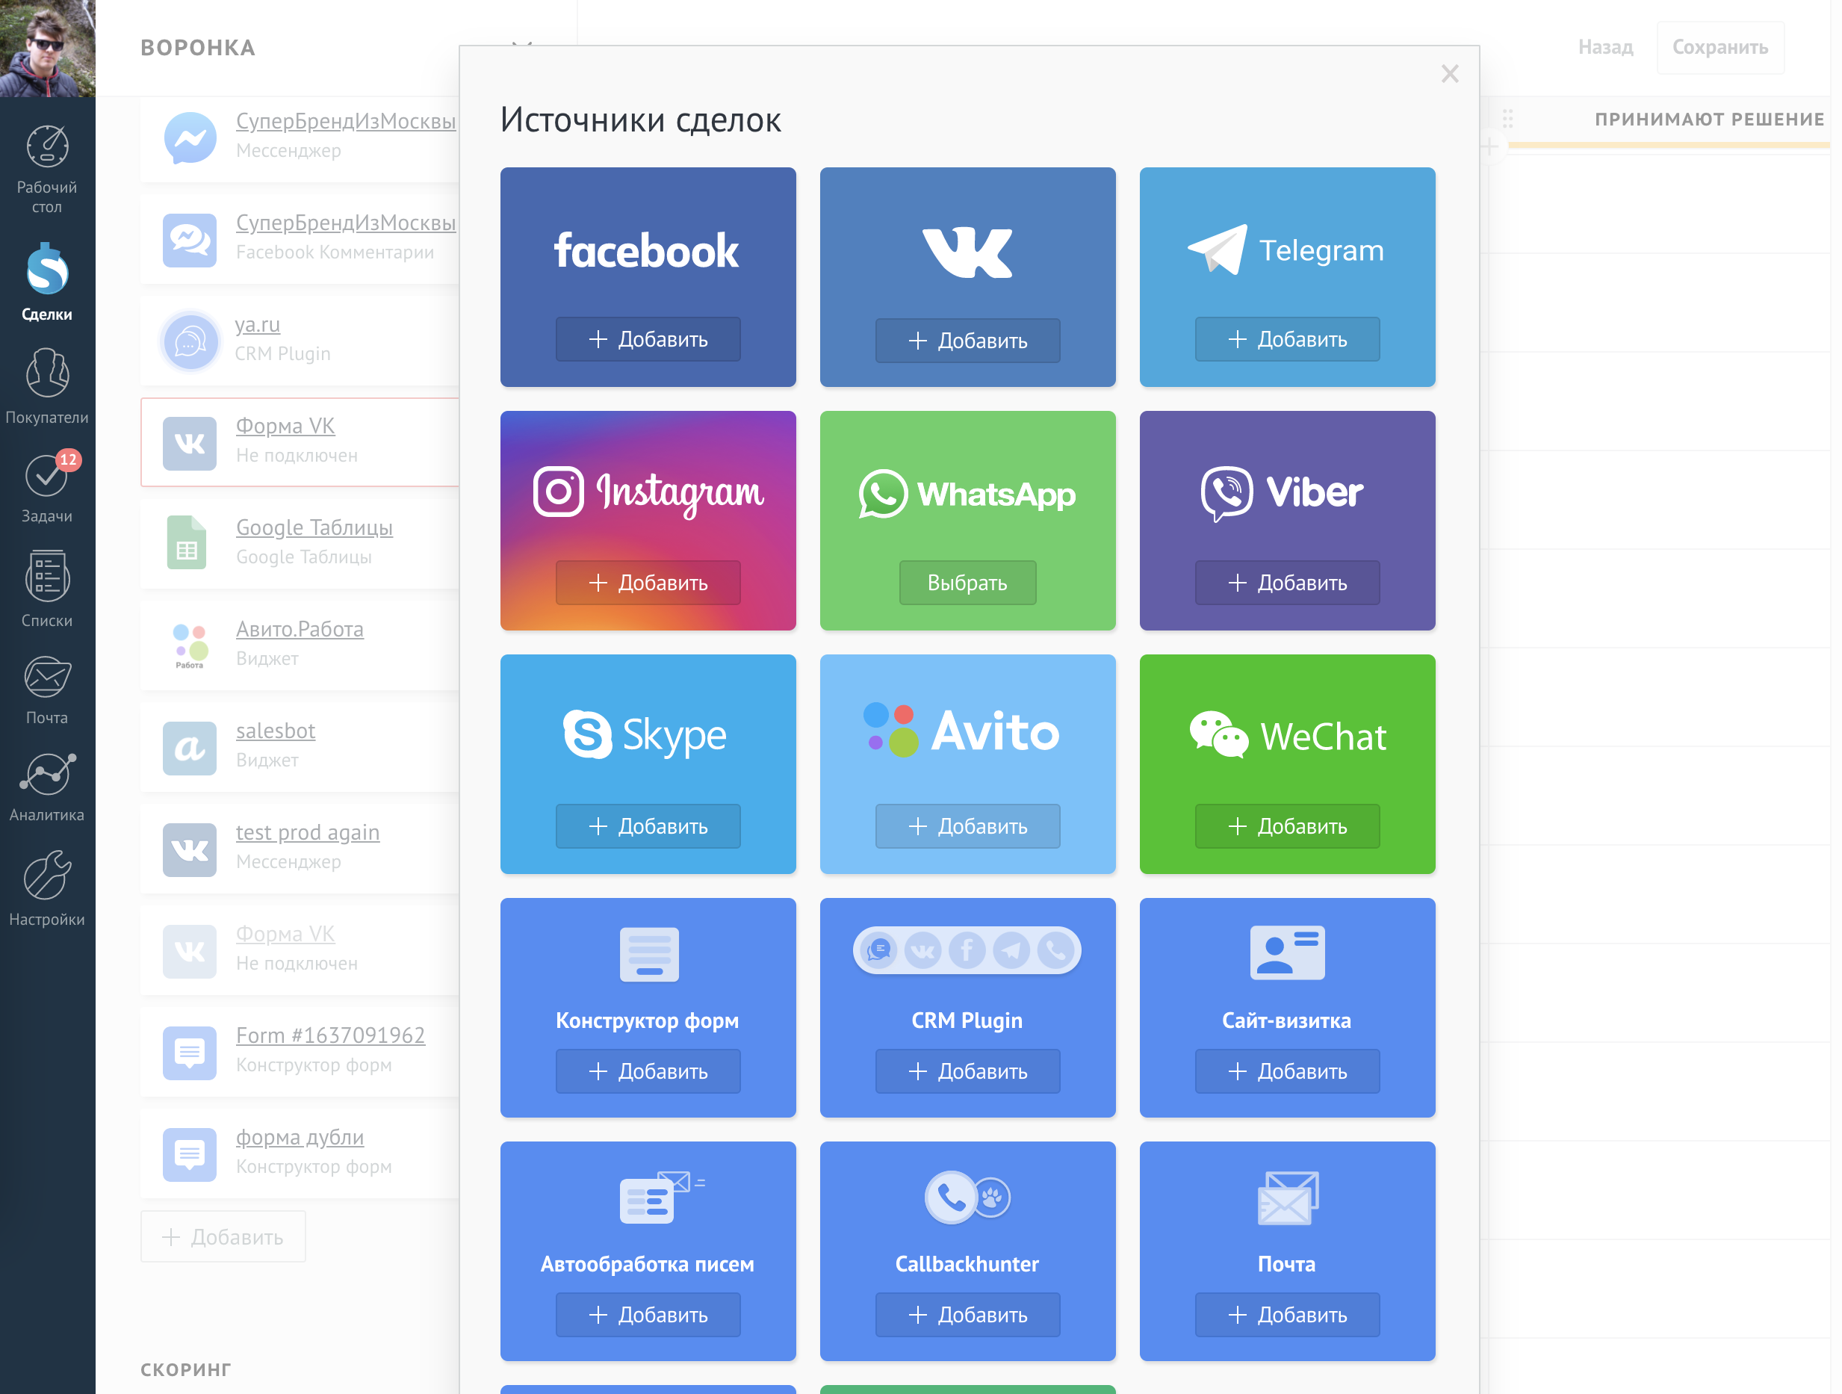Click the facebook logo on card
This screenshot has width=1842, height=1394.
coord(647,251)
